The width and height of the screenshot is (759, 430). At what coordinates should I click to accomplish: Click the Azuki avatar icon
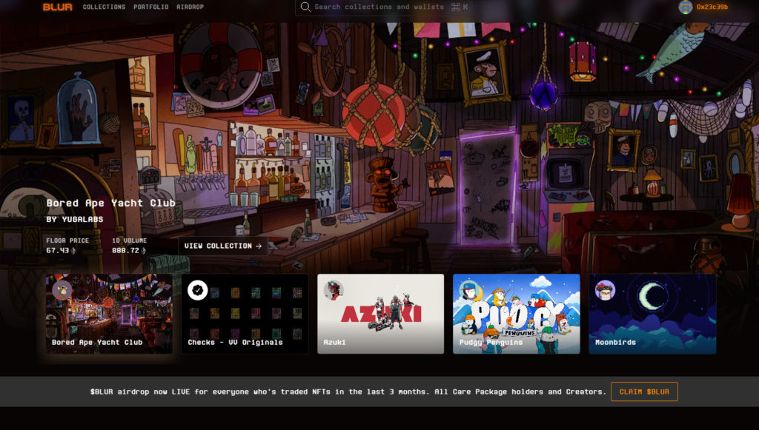[334, 290]
